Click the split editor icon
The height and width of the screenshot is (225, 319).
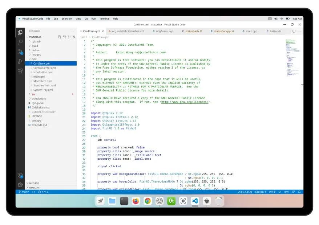click(x=294, y=31)
